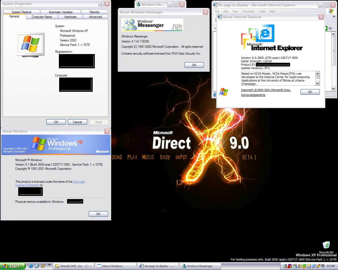Click Cancel in System Properties
The width and height of the screenshot is (338, 270).
click(x=77, y=122)
